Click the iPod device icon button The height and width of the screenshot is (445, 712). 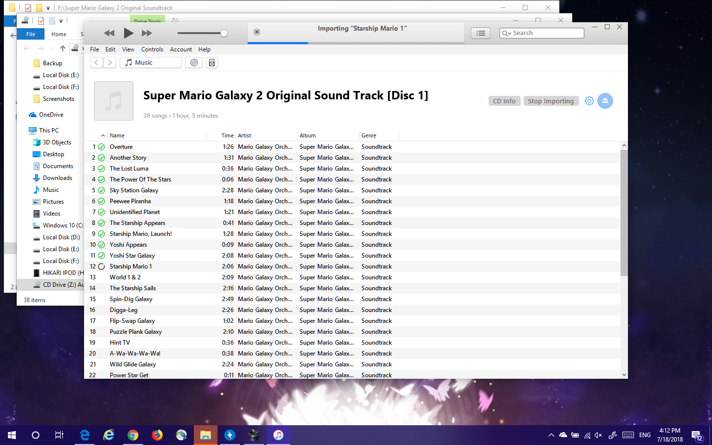(x=212, y=63)
